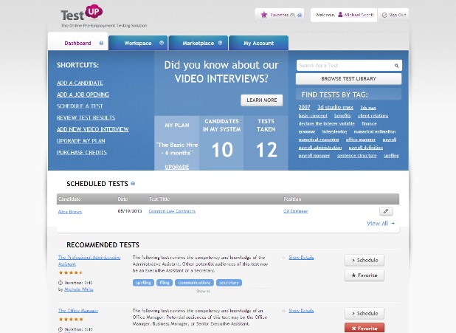Open The Professional Administrative Assistant test
Screen dimensions: 456x333
(x=89, y=261)
